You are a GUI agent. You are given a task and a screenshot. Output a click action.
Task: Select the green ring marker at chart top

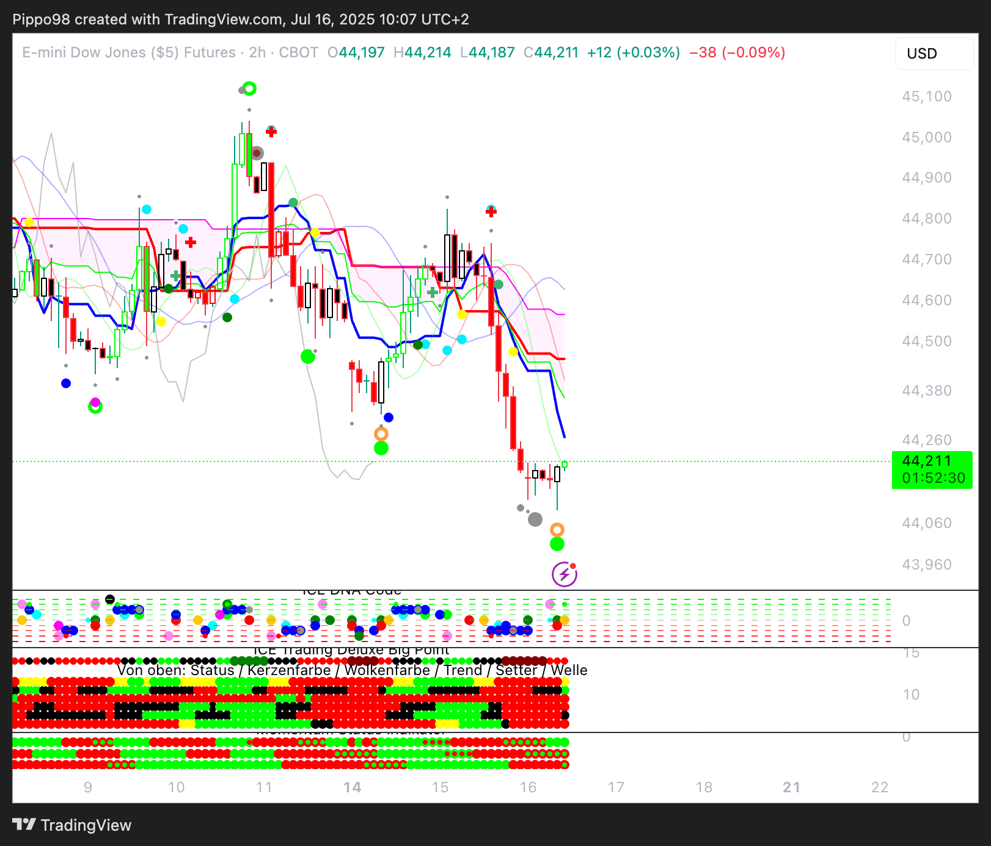click(249, 89)
